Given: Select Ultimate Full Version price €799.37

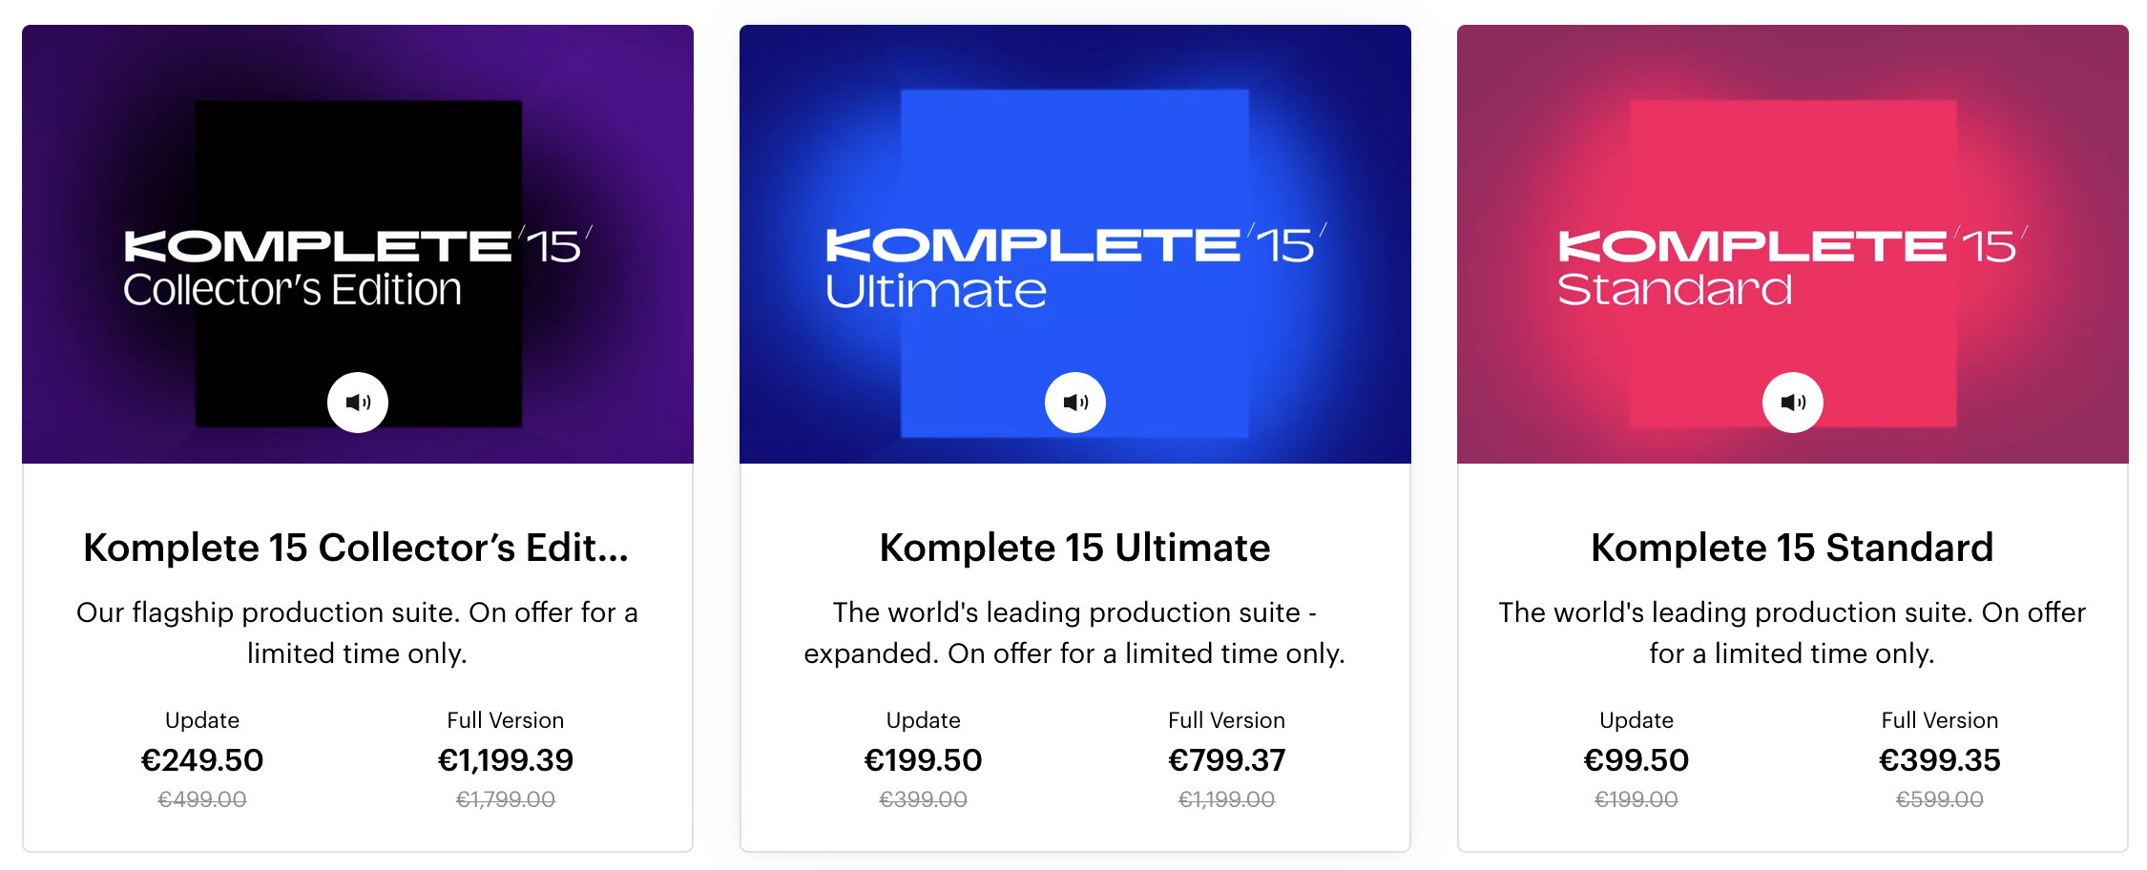Looking at the screenshot, I should coord(1227,760).
